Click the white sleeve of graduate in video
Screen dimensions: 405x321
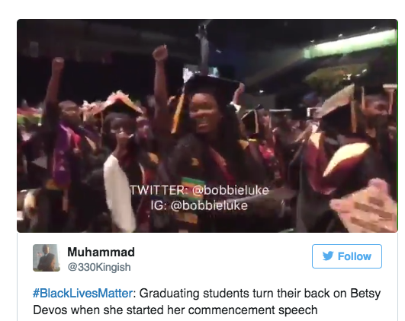click(x=119, y=192)
